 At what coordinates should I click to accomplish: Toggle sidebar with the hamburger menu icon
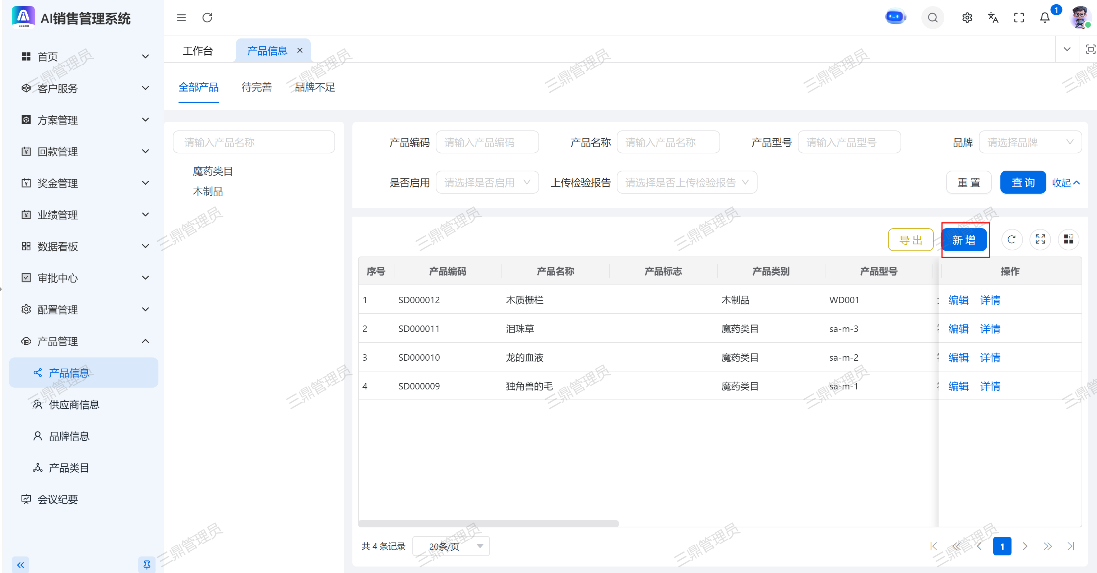point(181,18)
